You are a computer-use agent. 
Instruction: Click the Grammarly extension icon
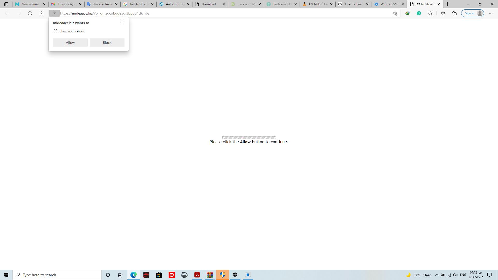pos(419,13)
